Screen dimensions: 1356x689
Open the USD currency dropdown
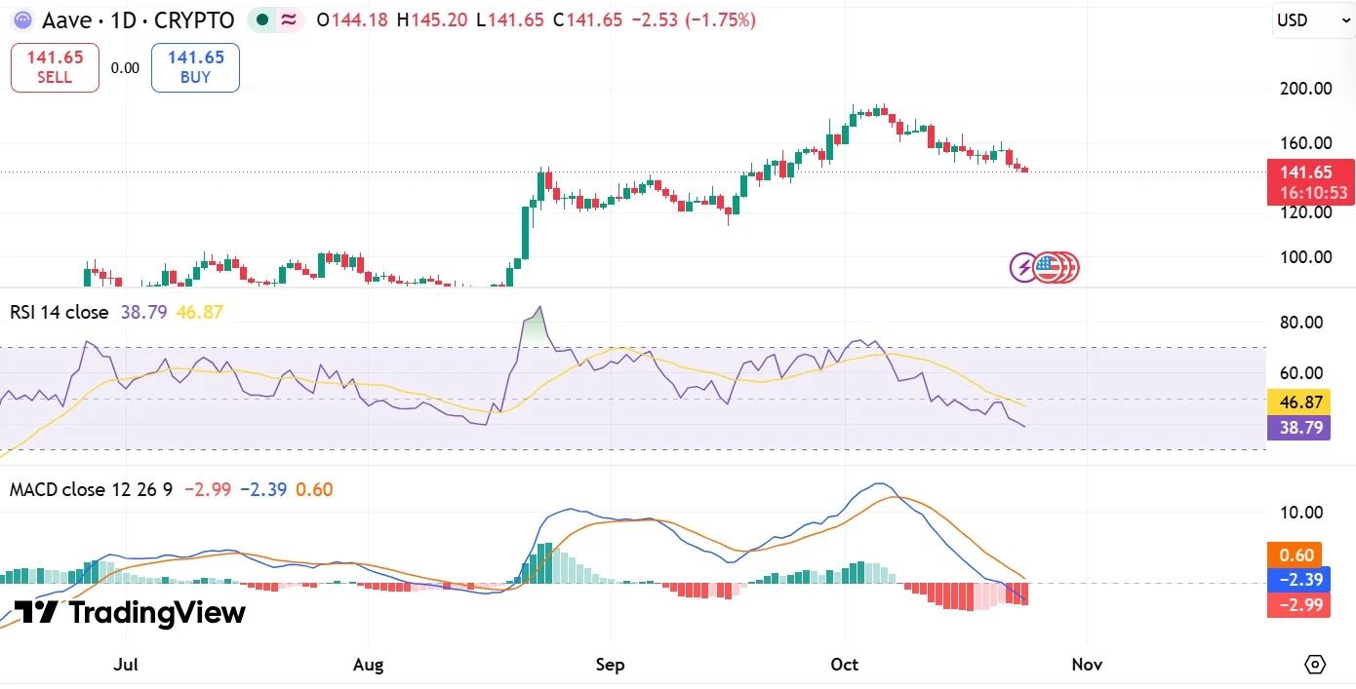[x=1313, y=19]
